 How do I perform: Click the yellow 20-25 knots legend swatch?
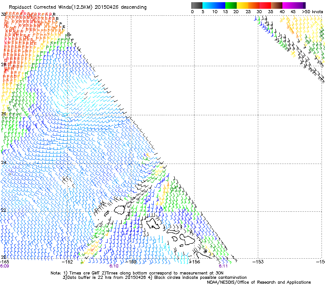[x=242, y=5]
